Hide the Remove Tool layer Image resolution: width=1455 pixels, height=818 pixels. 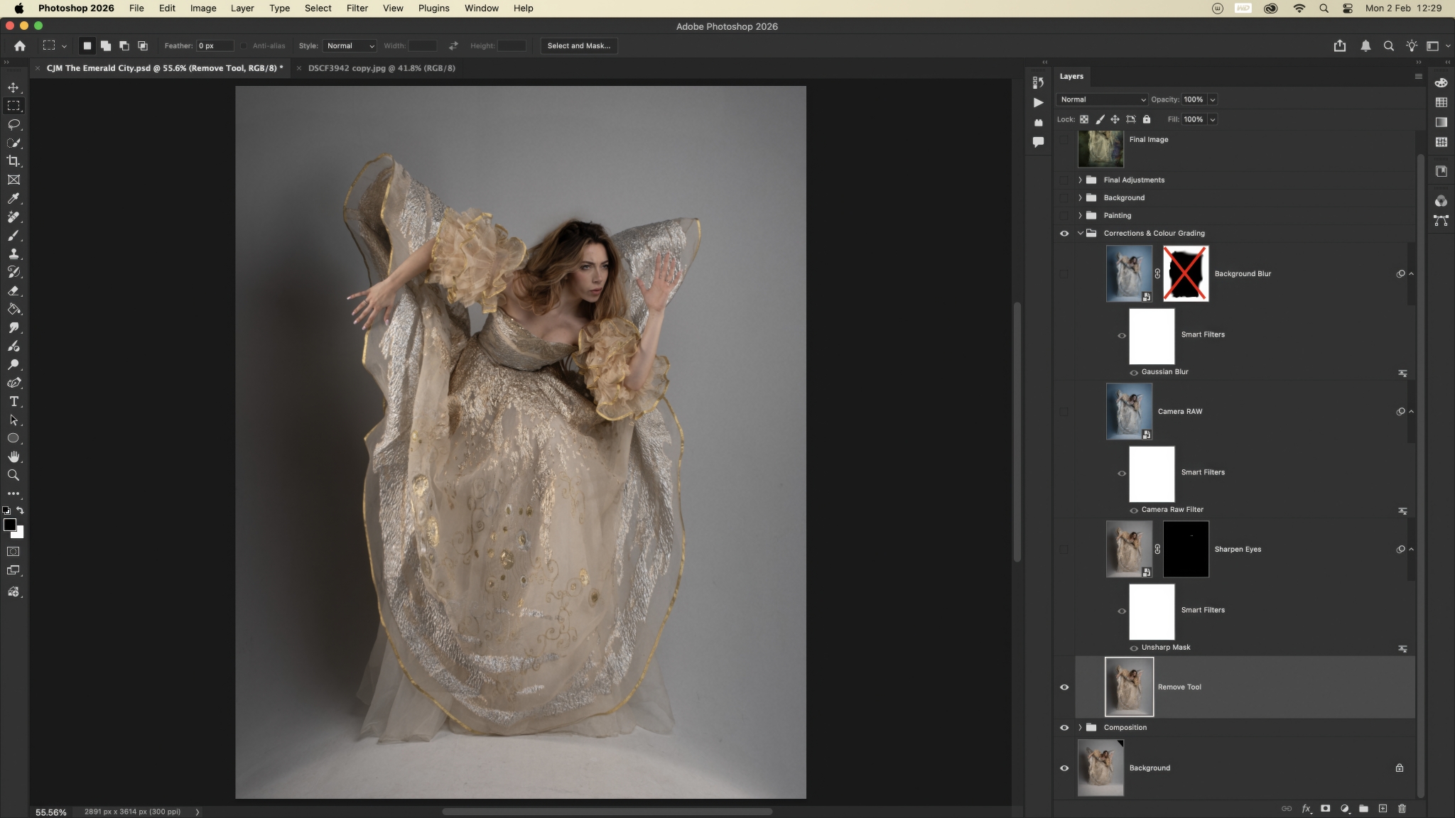[x=1064, y=687]
